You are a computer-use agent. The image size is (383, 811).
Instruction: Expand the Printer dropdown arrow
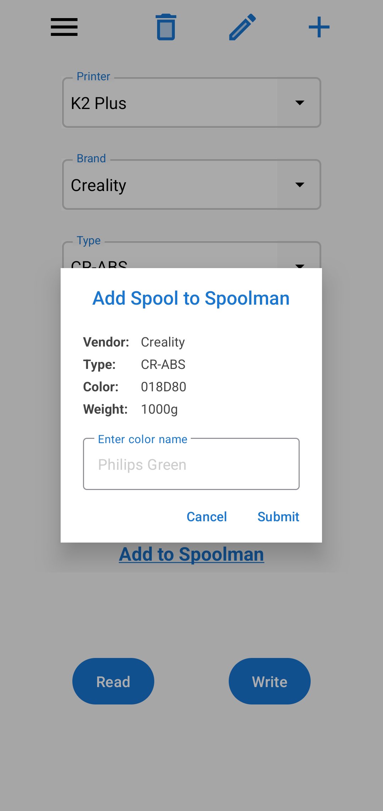click(x=300, y=103)
